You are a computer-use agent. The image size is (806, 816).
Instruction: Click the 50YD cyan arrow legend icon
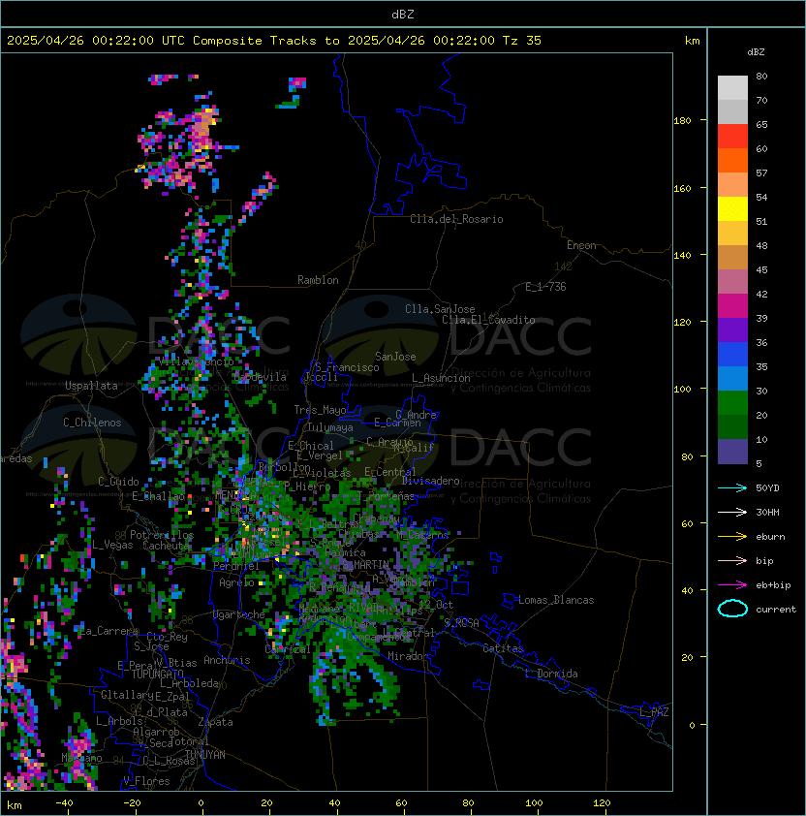point(732,487)
